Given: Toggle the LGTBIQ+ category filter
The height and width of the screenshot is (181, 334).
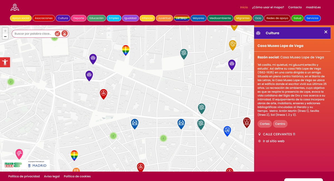Looking at the screenshot, I should click(181, 18).
